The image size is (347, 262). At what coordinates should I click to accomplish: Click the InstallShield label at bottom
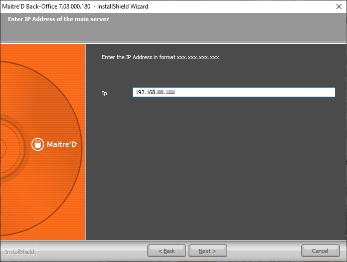click(20, 251)
